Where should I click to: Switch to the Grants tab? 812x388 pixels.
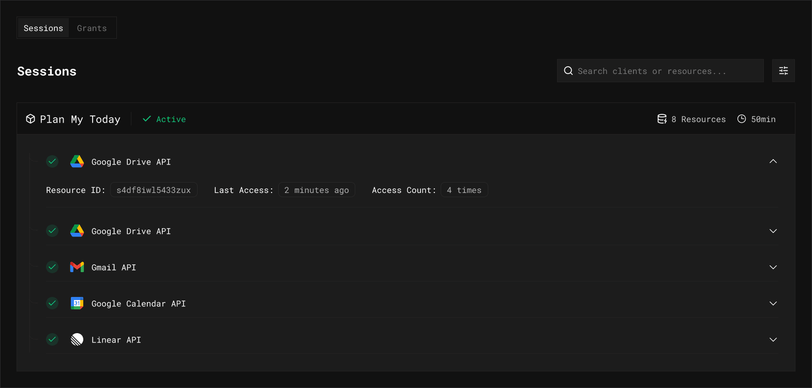point(92,28)
